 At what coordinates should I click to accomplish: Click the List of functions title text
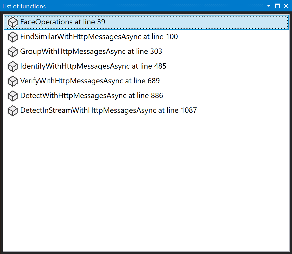click(24, 6)
